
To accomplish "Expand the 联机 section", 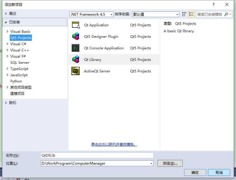I will click(6, 103).
